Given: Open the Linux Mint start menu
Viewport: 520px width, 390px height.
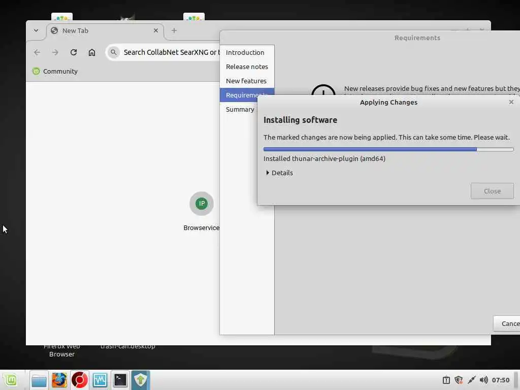Looking at the screenshot, I should (11, 380).
